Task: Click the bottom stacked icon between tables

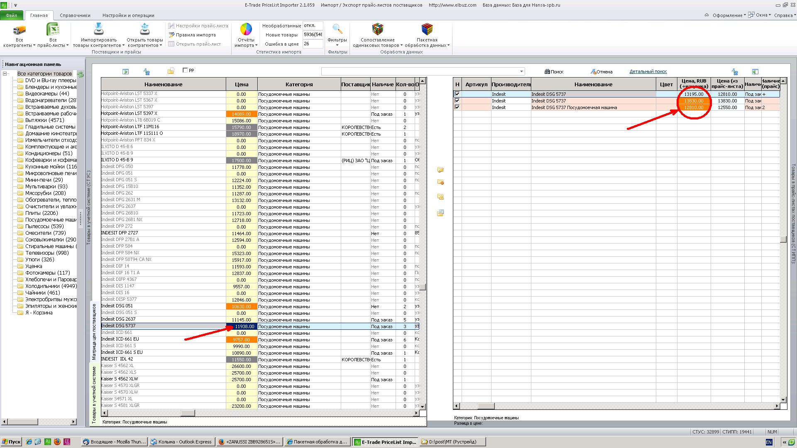Action: (x=440, y=213)
